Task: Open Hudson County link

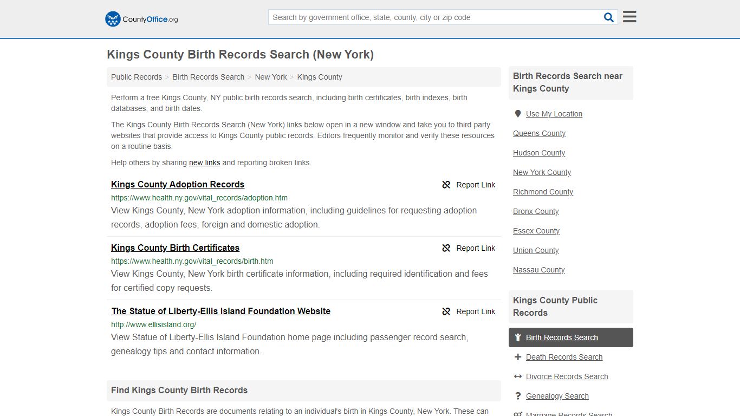Action: pos(539,153)
